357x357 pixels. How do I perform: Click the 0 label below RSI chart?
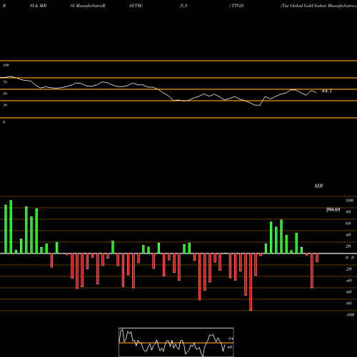coord(4,122)
